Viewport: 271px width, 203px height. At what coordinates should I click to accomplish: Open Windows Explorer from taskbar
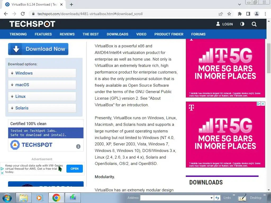[24, 198]
